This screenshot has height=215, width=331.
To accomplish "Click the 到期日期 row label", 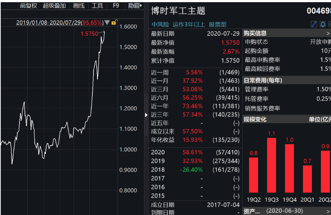I will tap(162, 212).
